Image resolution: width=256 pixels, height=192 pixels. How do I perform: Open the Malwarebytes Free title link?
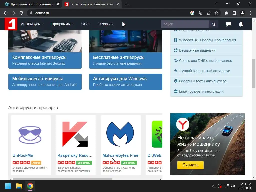pyautogui.click(x=120, y=155)
